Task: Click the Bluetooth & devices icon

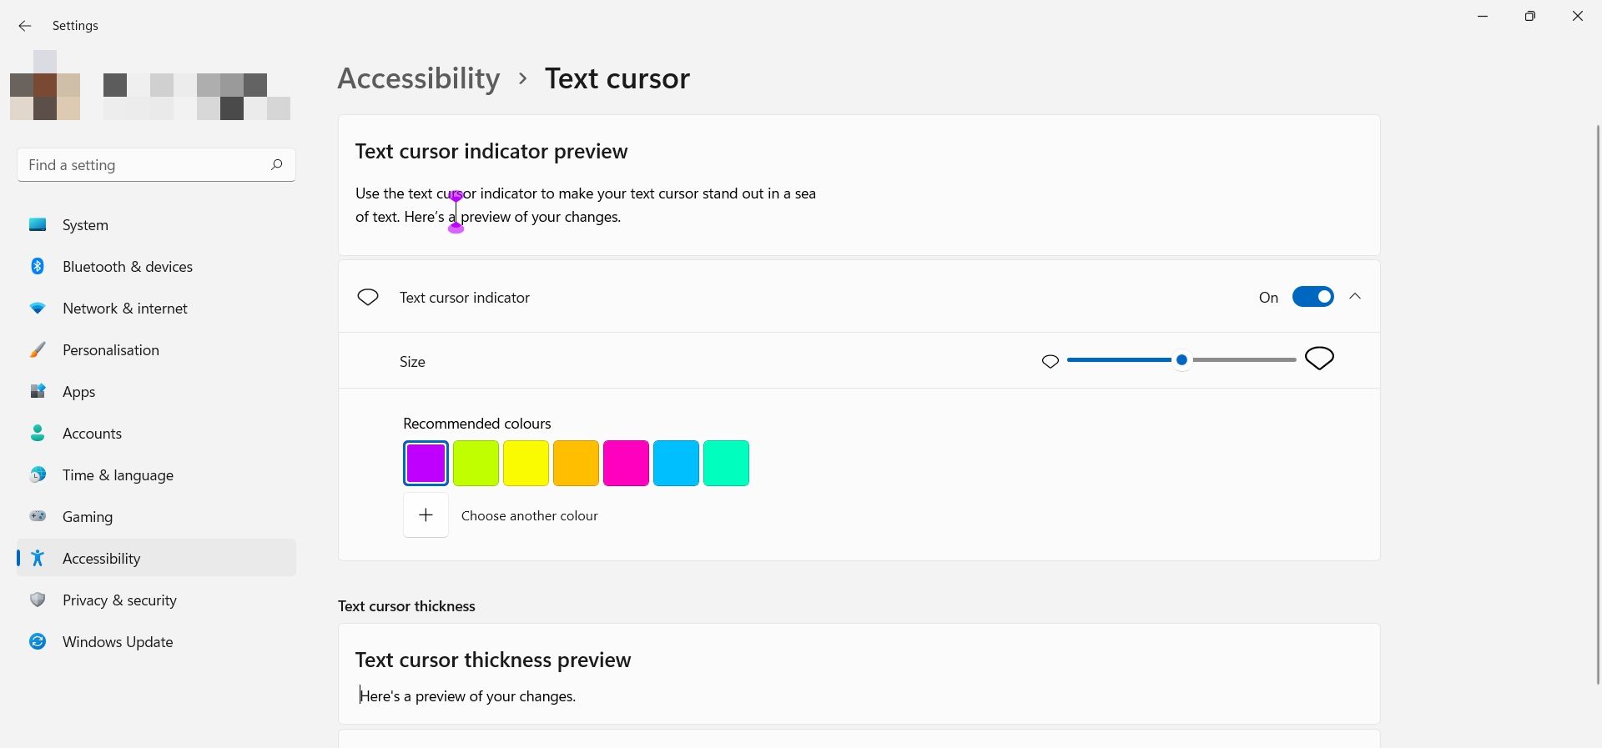Action: coord(38,266)
